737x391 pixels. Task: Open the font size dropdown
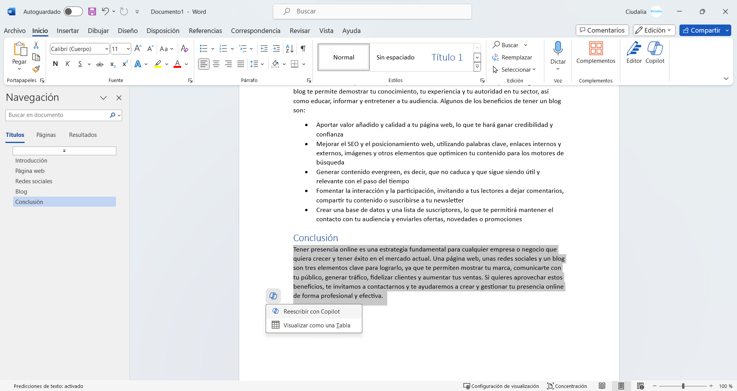[x=128, y=49]
